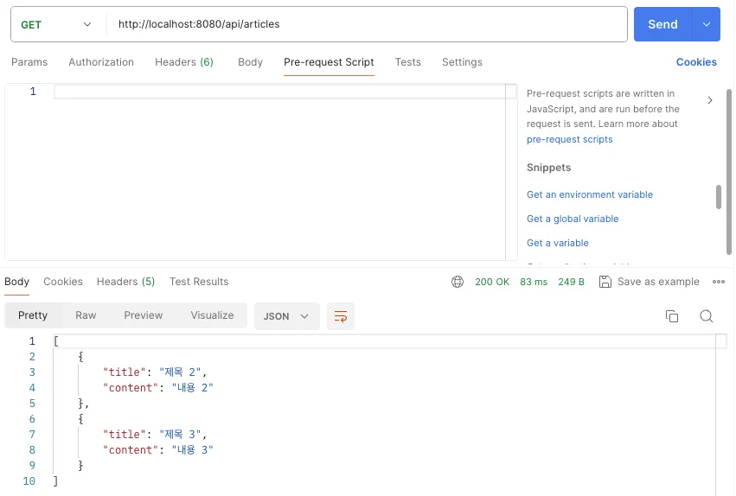Screen dimensions: 736x496
Task: Collapse the snippets panel with chevron arrow
Action: (x=710, y=100)
